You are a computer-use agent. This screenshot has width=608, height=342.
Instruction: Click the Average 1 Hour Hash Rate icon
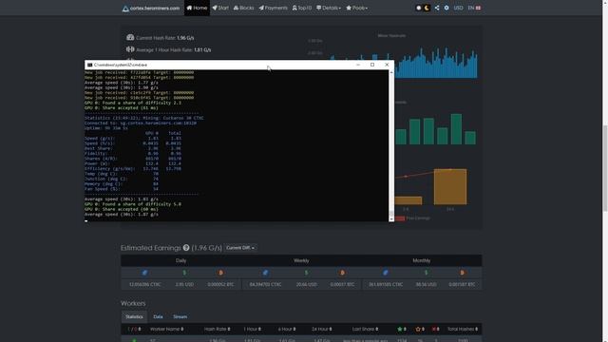pyautogui.click(x=130, y=49)
